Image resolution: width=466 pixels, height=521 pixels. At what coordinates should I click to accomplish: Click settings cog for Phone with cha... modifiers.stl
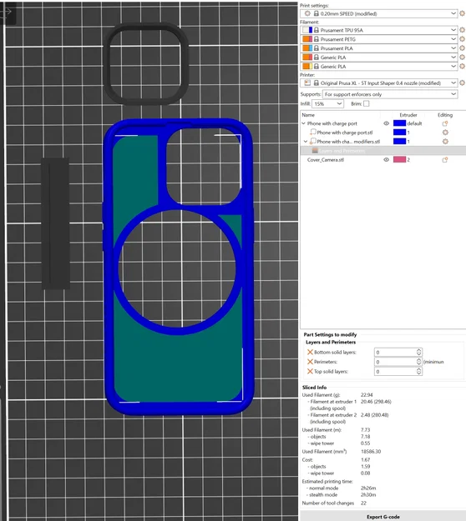pyautogui.click(x=445, y=141)
